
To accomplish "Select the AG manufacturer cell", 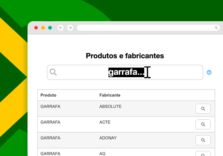I will point(102,154).
